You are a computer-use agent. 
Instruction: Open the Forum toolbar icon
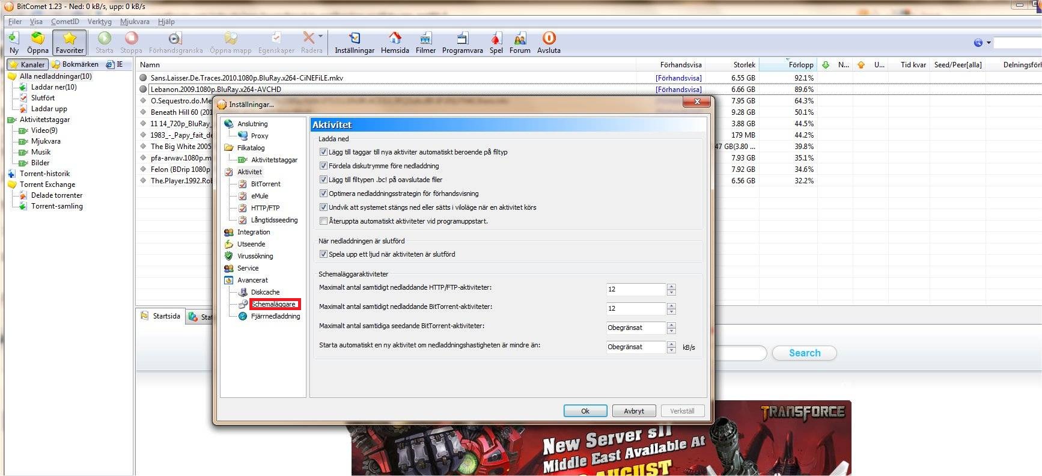point(520,39)
